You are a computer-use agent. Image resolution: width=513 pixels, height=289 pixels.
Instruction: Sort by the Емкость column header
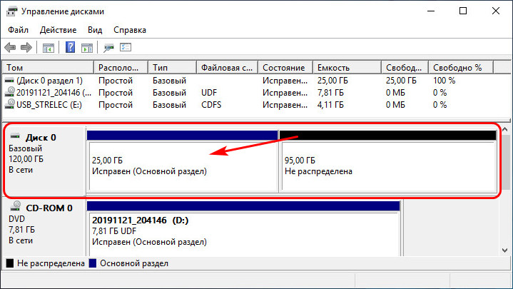pos(347,68)
